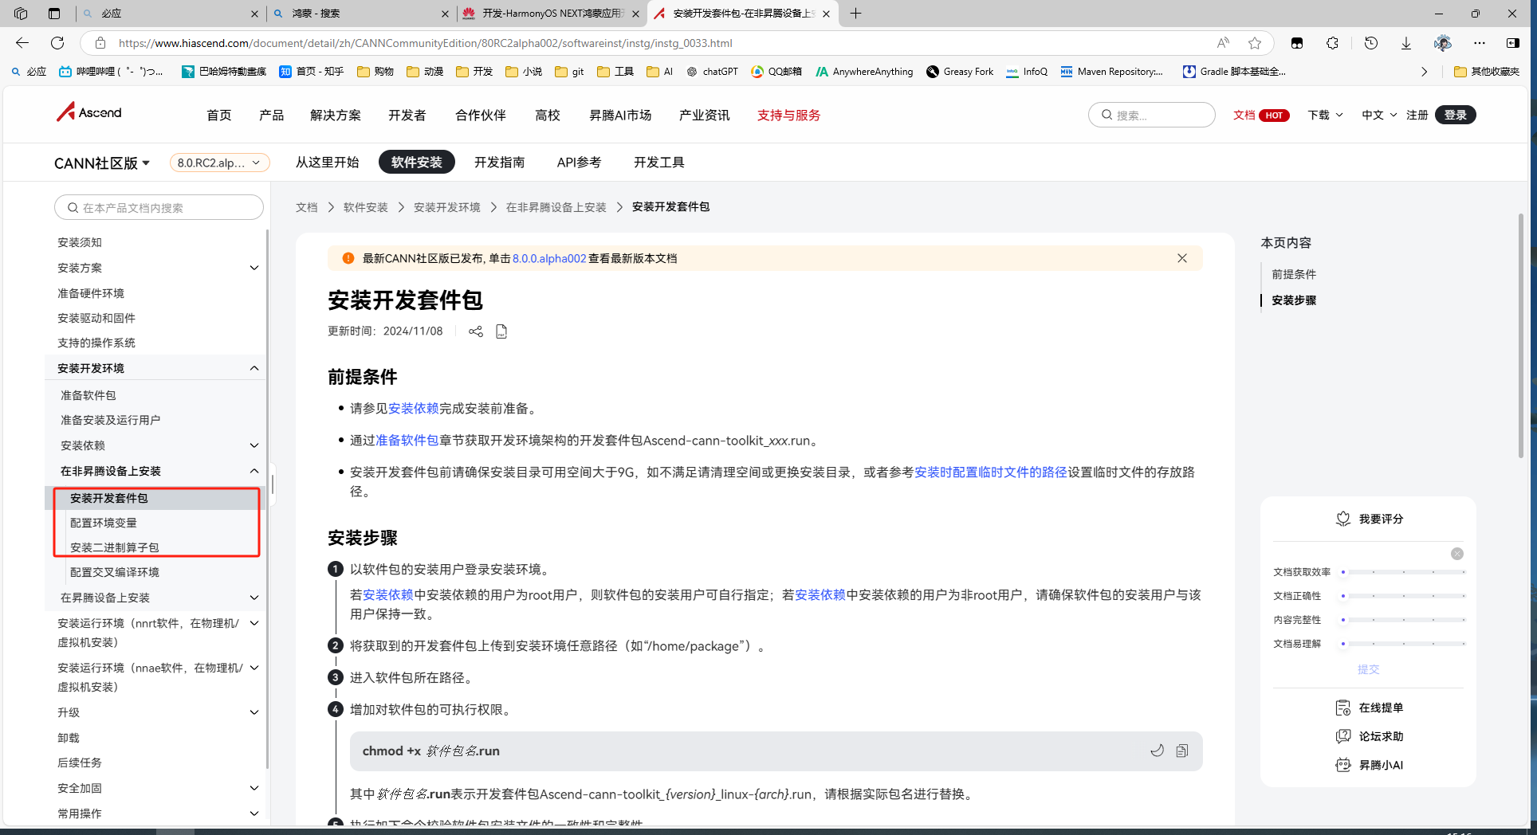Add page to favorites star
Viewport: 1537px width, 835px height.
click(1255, 43)
